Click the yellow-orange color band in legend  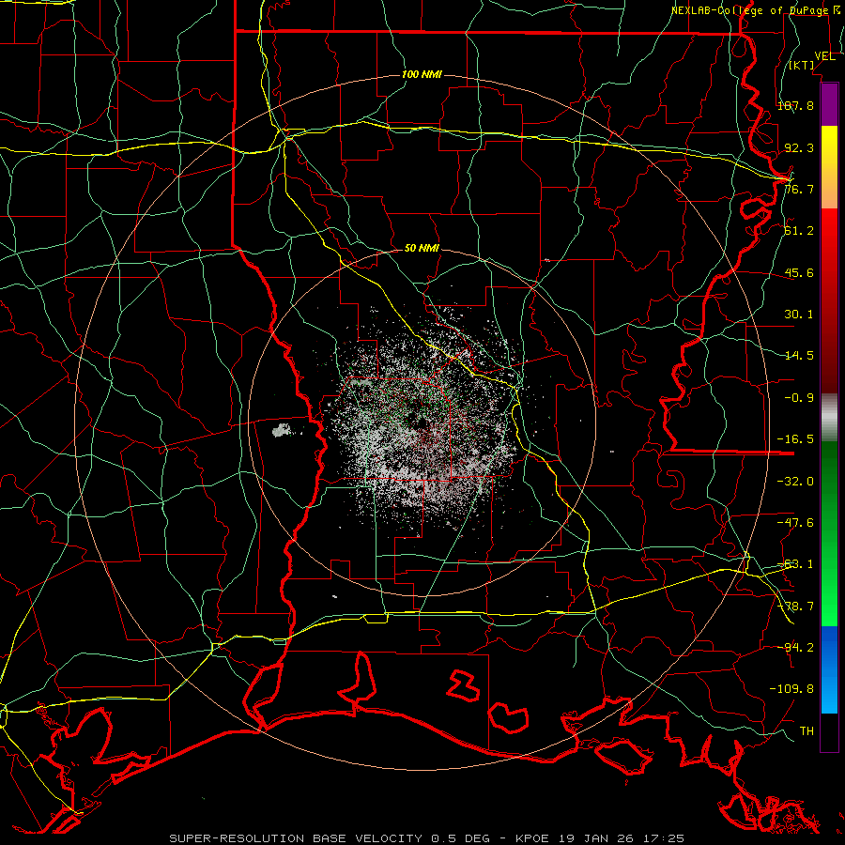[x=829, y=167]
